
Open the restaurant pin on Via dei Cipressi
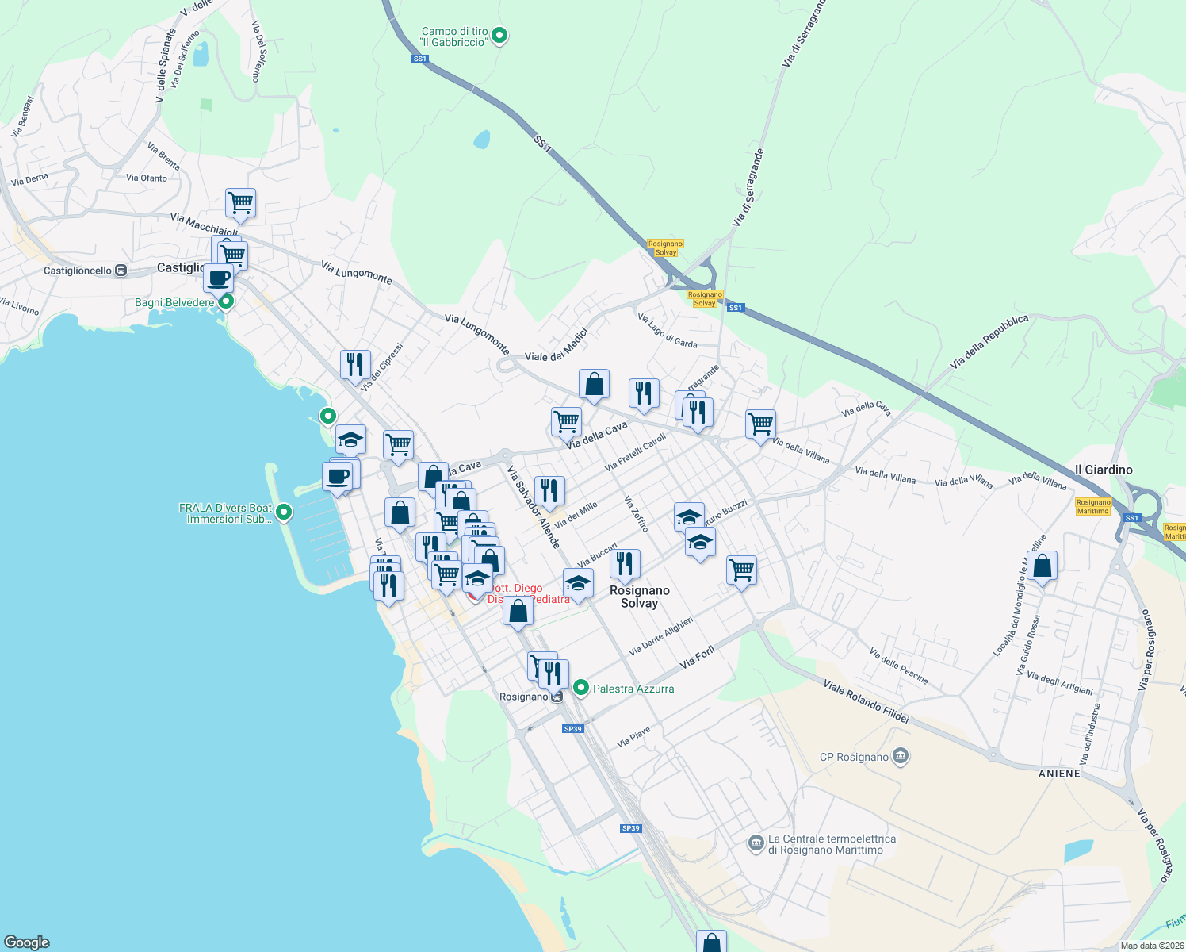tap(354, 364)
